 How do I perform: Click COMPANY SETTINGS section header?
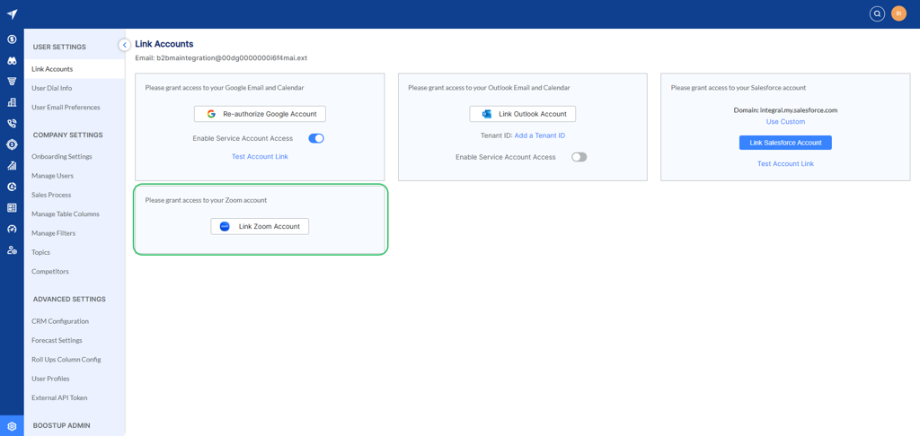click(68, 135)
